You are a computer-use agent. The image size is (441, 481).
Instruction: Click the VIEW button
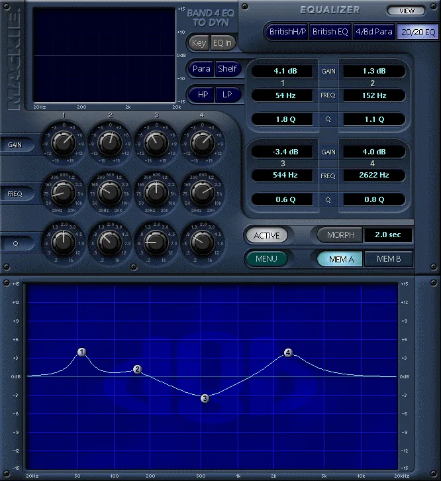click(407, 11)
